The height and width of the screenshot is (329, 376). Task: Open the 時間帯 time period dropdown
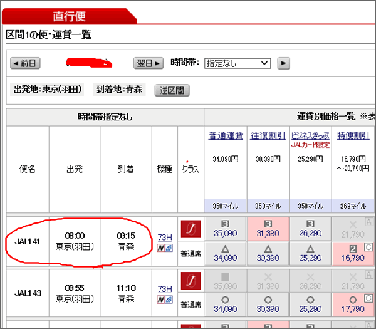(x=238, y=63)
